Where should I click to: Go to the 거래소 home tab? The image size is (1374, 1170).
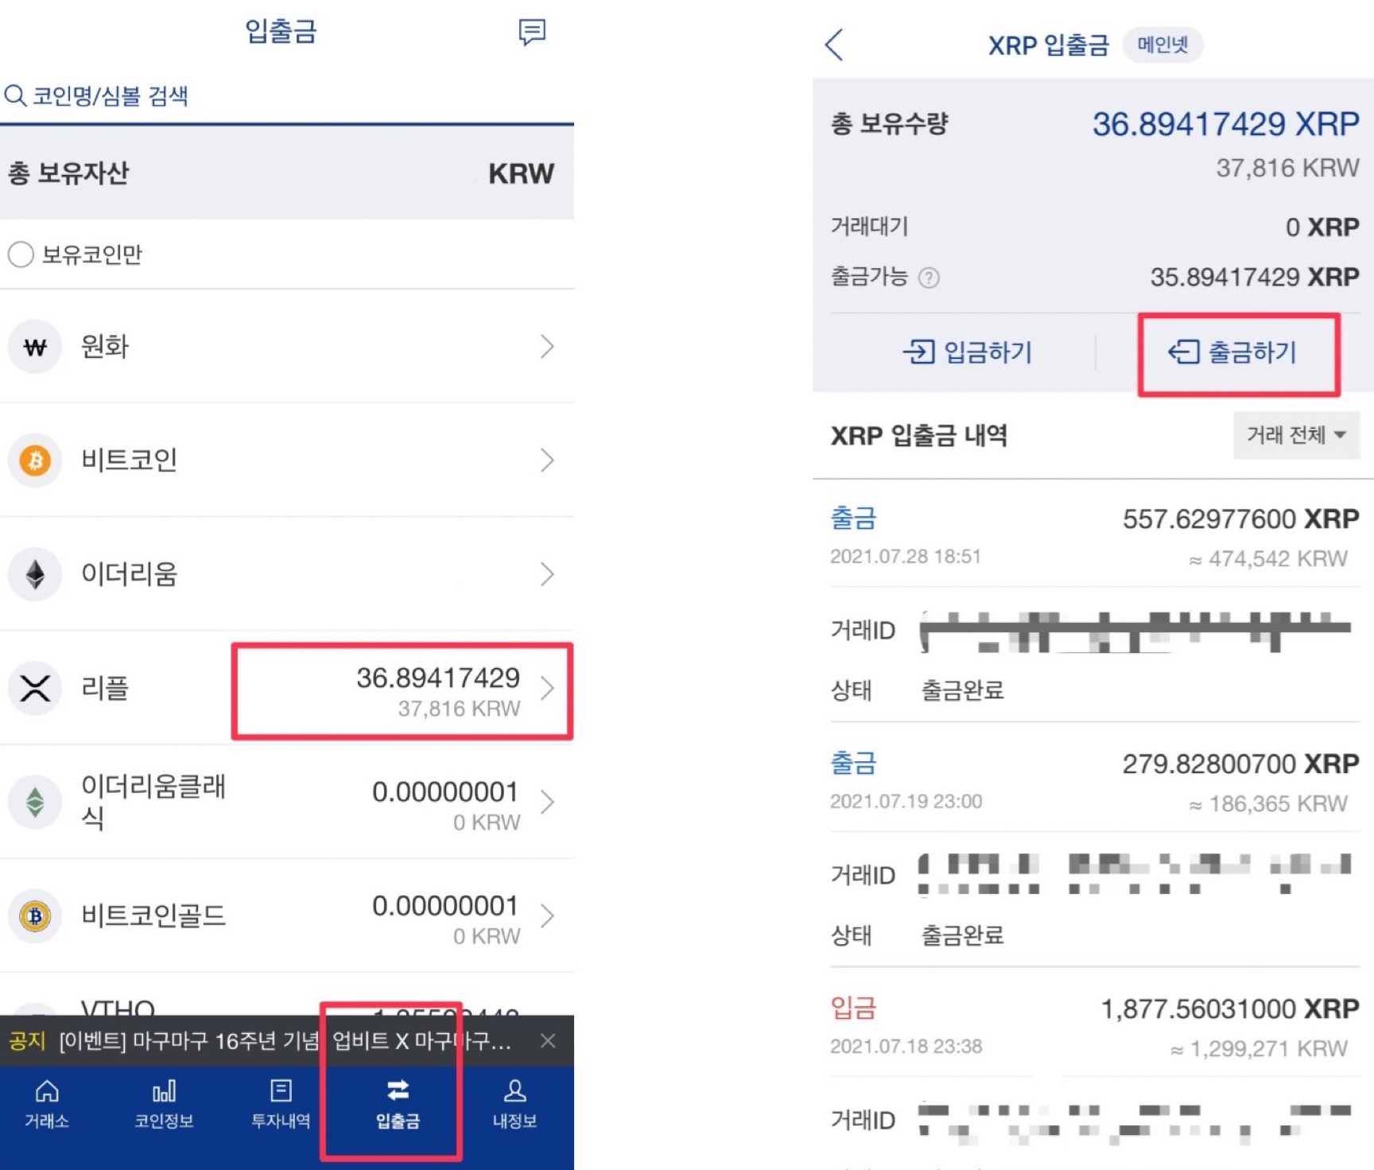[x=47, y=1103]
